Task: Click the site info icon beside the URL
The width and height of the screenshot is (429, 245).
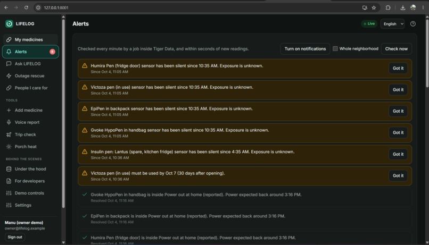Action: [38, 7]
